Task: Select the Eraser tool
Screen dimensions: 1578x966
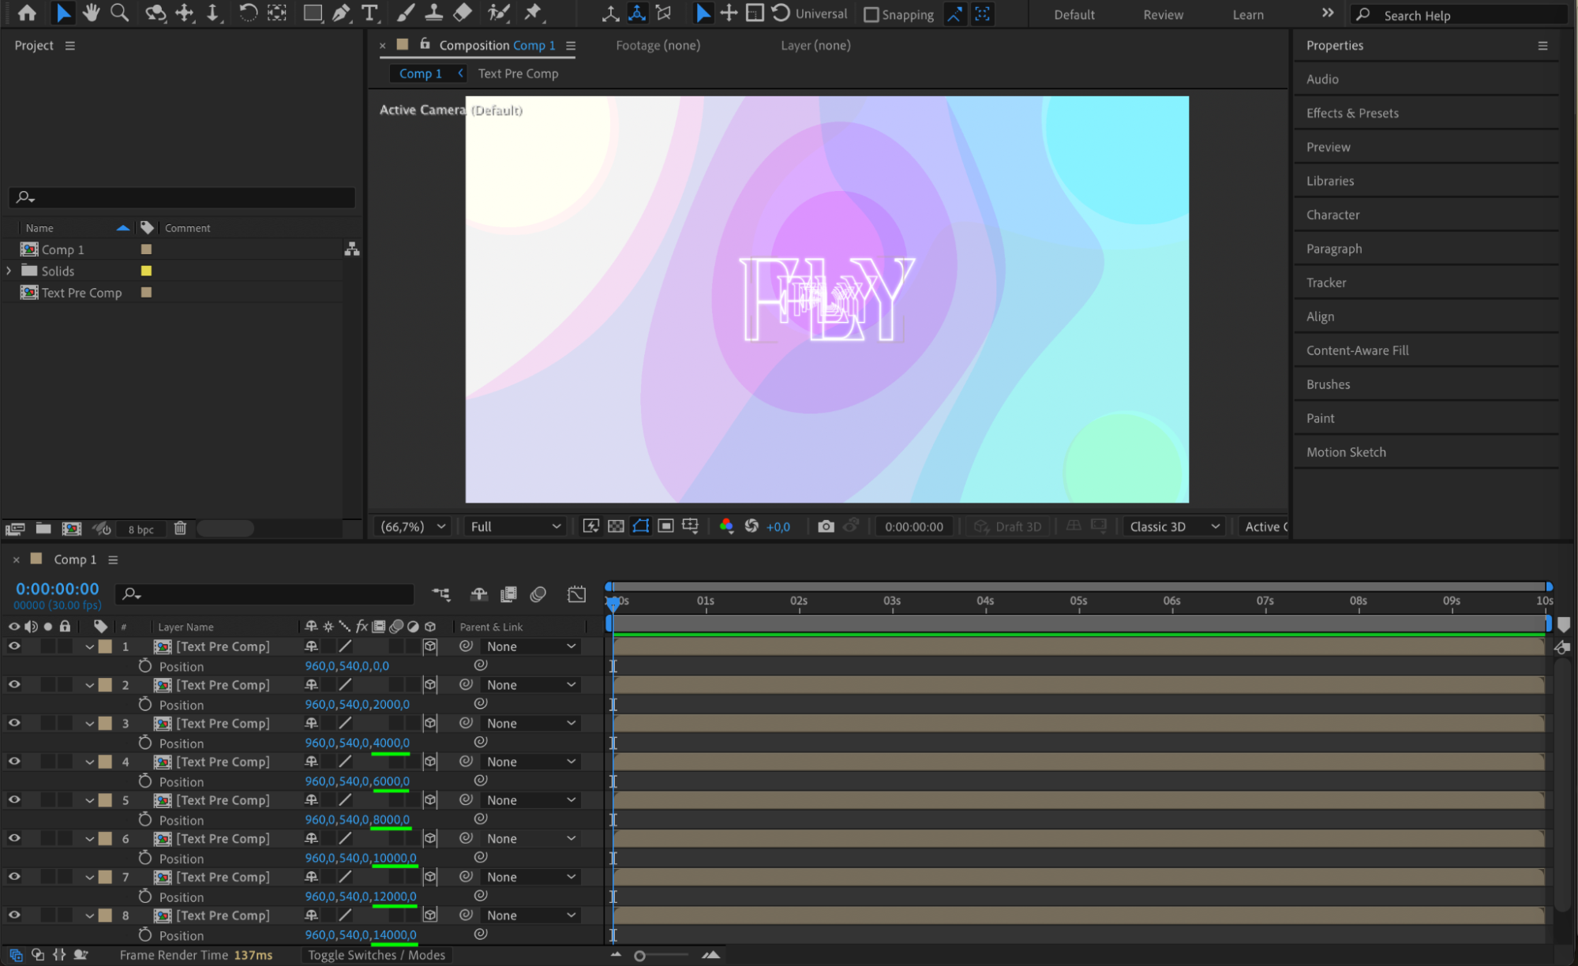Action: click(463, 13)
